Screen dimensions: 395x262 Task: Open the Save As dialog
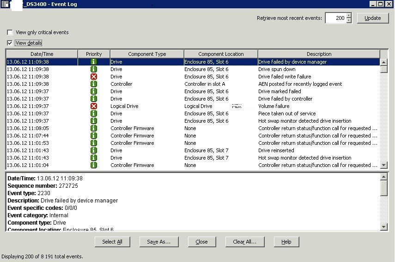pos(158,242)
